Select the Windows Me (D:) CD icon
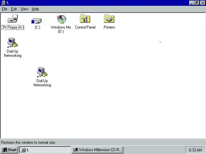206x154 pixels. [61, 19]
